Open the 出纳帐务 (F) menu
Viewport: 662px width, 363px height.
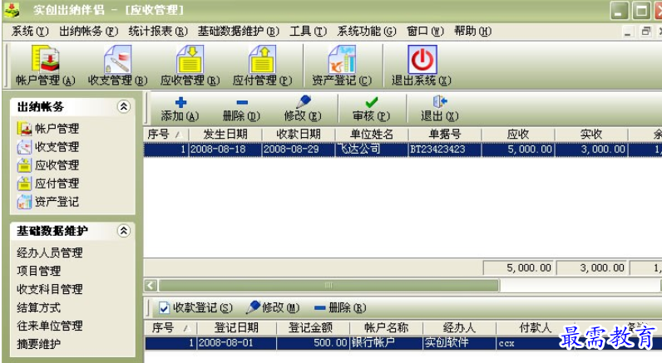[x=89, y=32]
